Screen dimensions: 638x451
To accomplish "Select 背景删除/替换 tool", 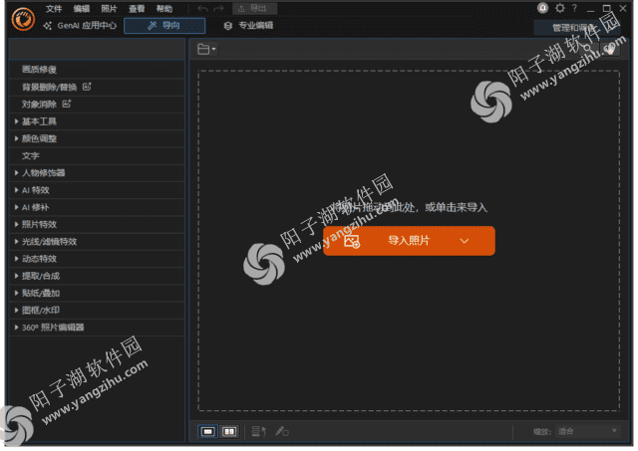I will pyautogui.click(x=97, y=87).
